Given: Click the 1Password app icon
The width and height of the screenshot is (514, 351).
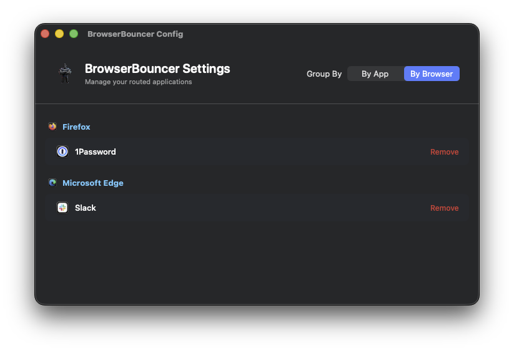Looking at the screenshot, I should [x=62, y=151].
